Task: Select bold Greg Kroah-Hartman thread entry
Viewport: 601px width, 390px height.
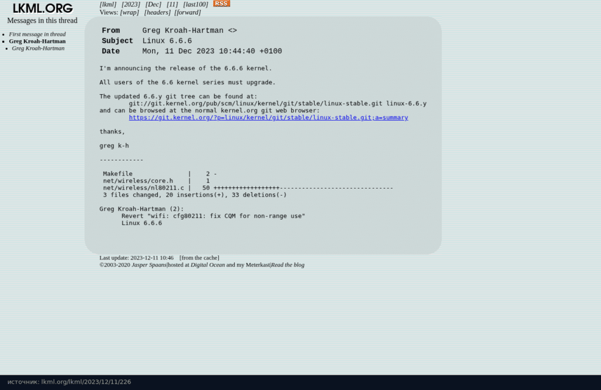Action: pyautogui.click(x=37, y=42)
